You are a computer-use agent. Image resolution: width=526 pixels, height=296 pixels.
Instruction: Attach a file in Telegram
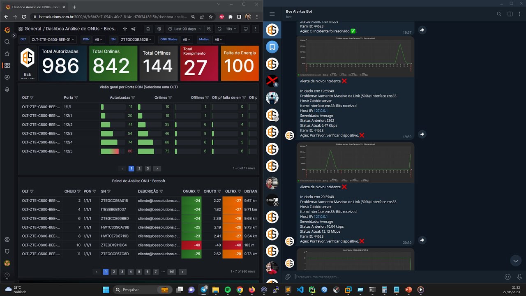(288, 277)
